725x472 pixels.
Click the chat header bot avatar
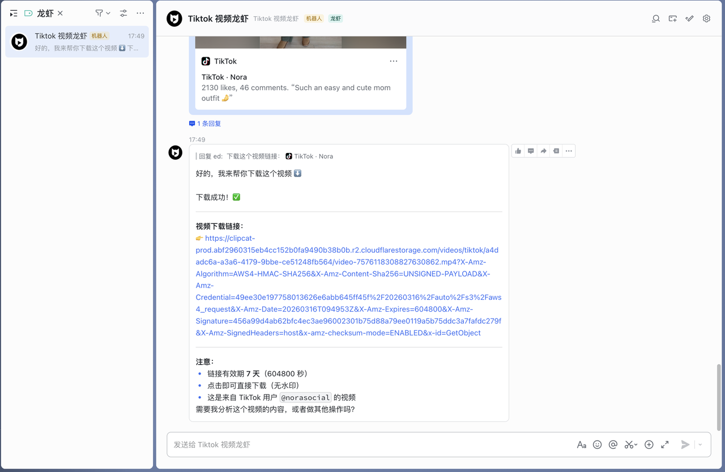tap(174, 19)
